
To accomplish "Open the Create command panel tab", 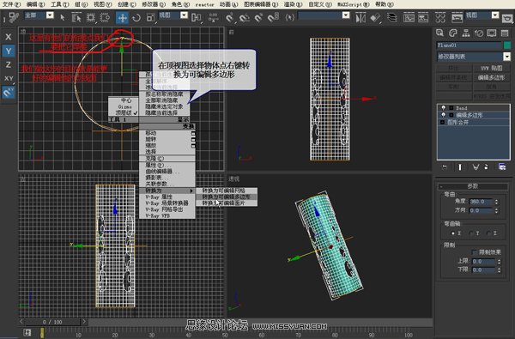I will [x=439, y=33].
